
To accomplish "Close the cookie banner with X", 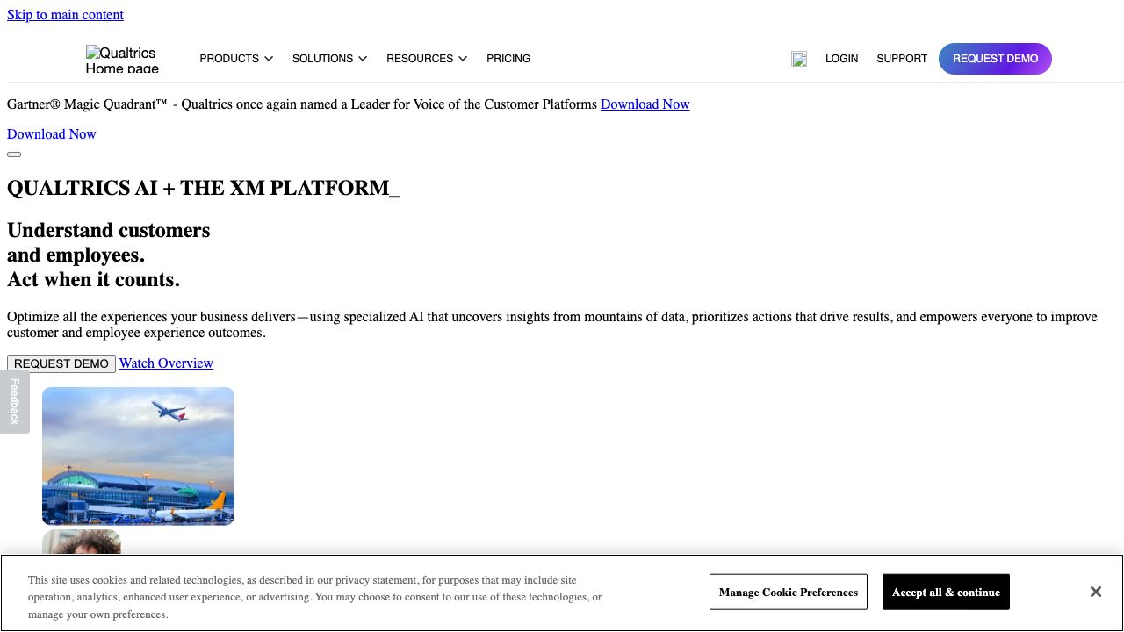I will pyautogui.click(x=1095, y=592).
